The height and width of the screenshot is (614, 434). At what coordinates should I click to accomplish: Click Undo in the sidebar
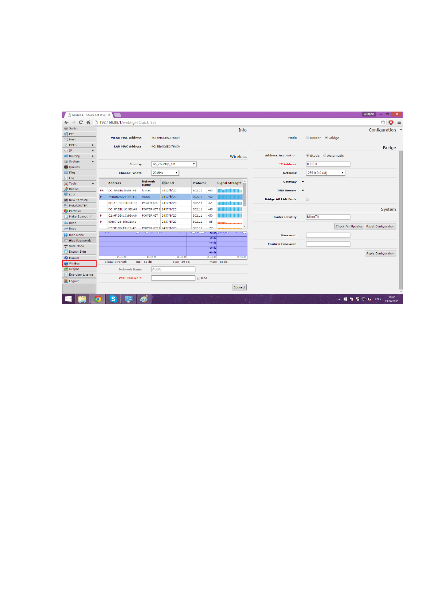[x=79, y=223]
